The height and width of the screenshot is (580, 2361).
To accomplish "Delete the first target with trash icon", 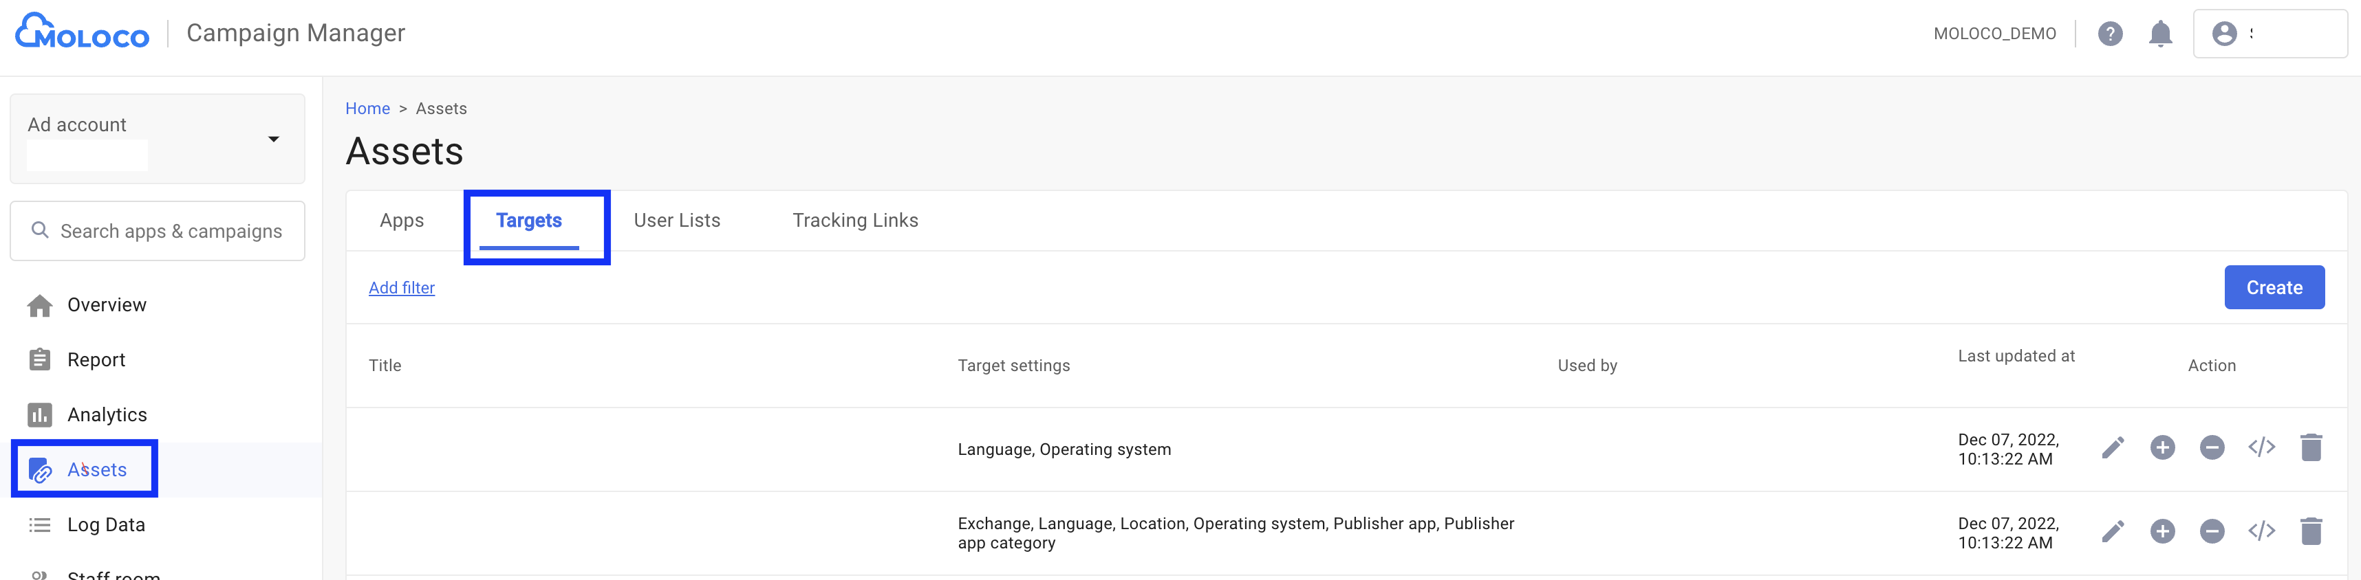I will (2311, 448).
